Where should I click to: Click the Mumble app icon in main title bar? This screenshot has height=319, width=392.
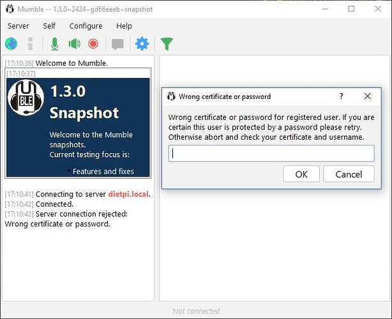pyautogui.click(x=10, y=9)
